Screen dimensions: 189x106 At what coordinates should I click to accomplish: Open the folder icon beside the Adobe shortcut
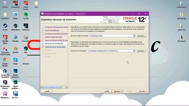(x=36, y=4)
